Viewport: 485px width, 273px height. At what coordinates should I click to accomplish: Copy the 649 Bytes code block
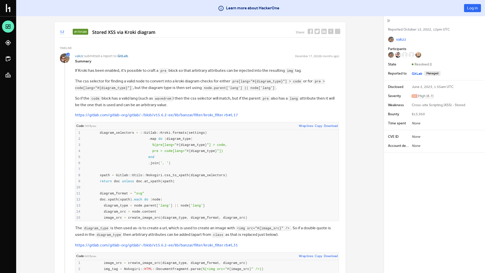(318, 256)
